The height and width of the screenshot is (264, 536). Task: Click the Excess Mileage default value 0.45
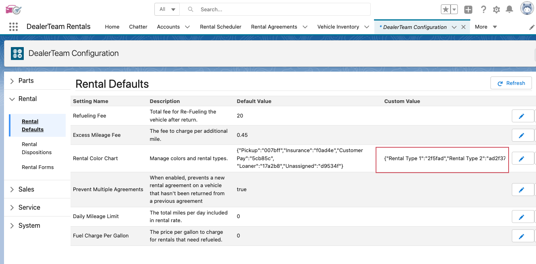pyautogui.click(x=242, y=135)
